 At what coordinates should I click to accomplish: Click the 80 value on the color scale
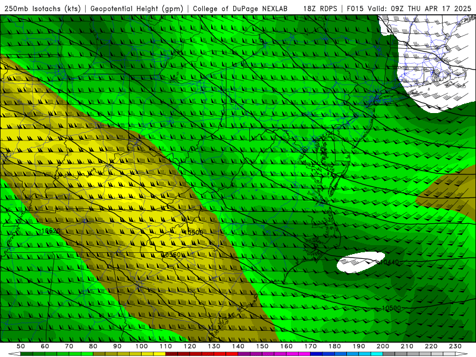pos(93,346)
